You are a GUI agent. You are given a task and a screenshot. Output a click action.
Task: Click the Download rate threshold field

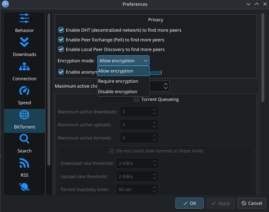(137, 163)
